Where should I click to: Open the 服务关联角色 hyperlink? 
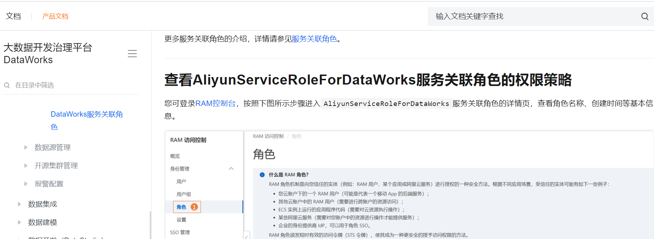click(x=314, y=39)
